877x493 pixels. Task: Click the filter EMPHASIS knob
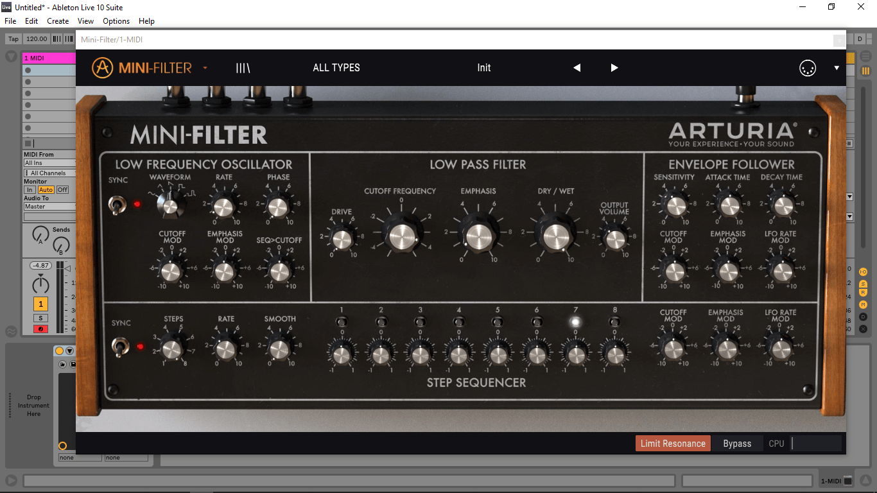pyautogui.click(x=479, y=236)
